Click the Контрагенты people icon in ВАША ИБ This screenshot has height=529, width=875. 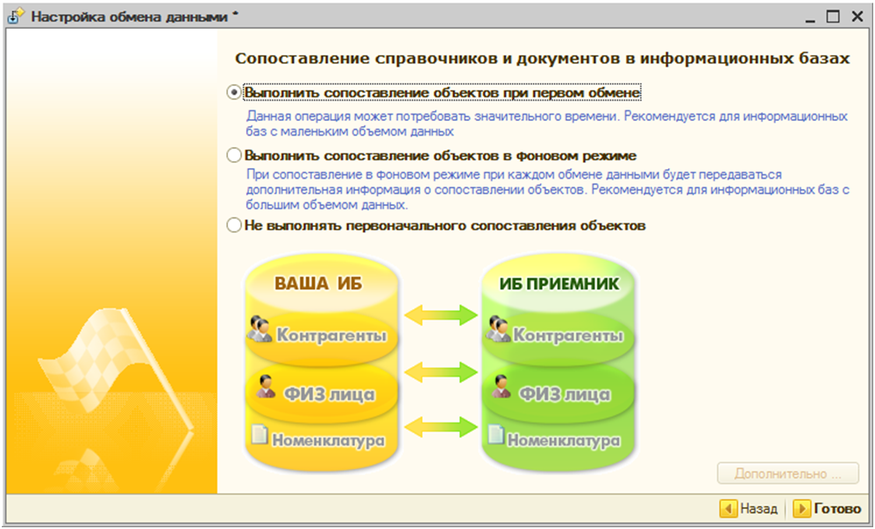260,329
